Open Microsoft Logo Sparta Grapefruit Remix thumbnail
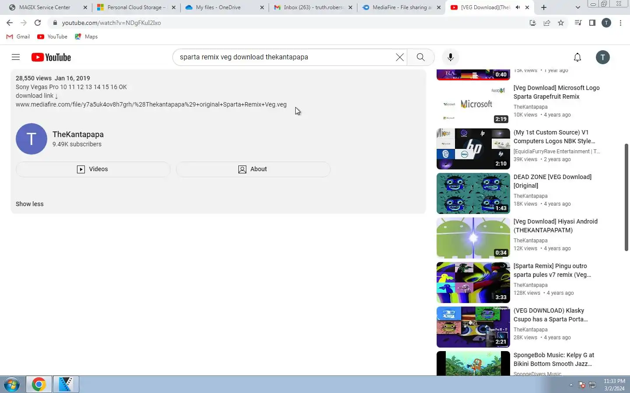630x393 pixels. [473, 104]
